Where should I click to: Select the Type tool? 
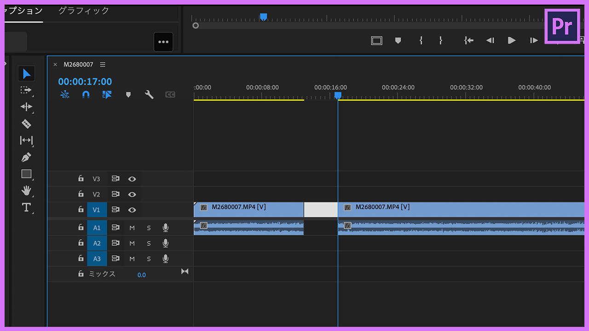pyautogui.click(x=26, y=207)
